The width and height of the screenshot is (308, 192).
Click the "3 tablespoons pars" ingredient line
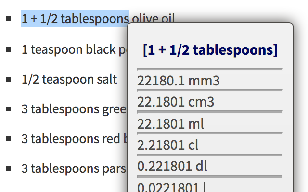pyautogui.click(x=74, y=168)
